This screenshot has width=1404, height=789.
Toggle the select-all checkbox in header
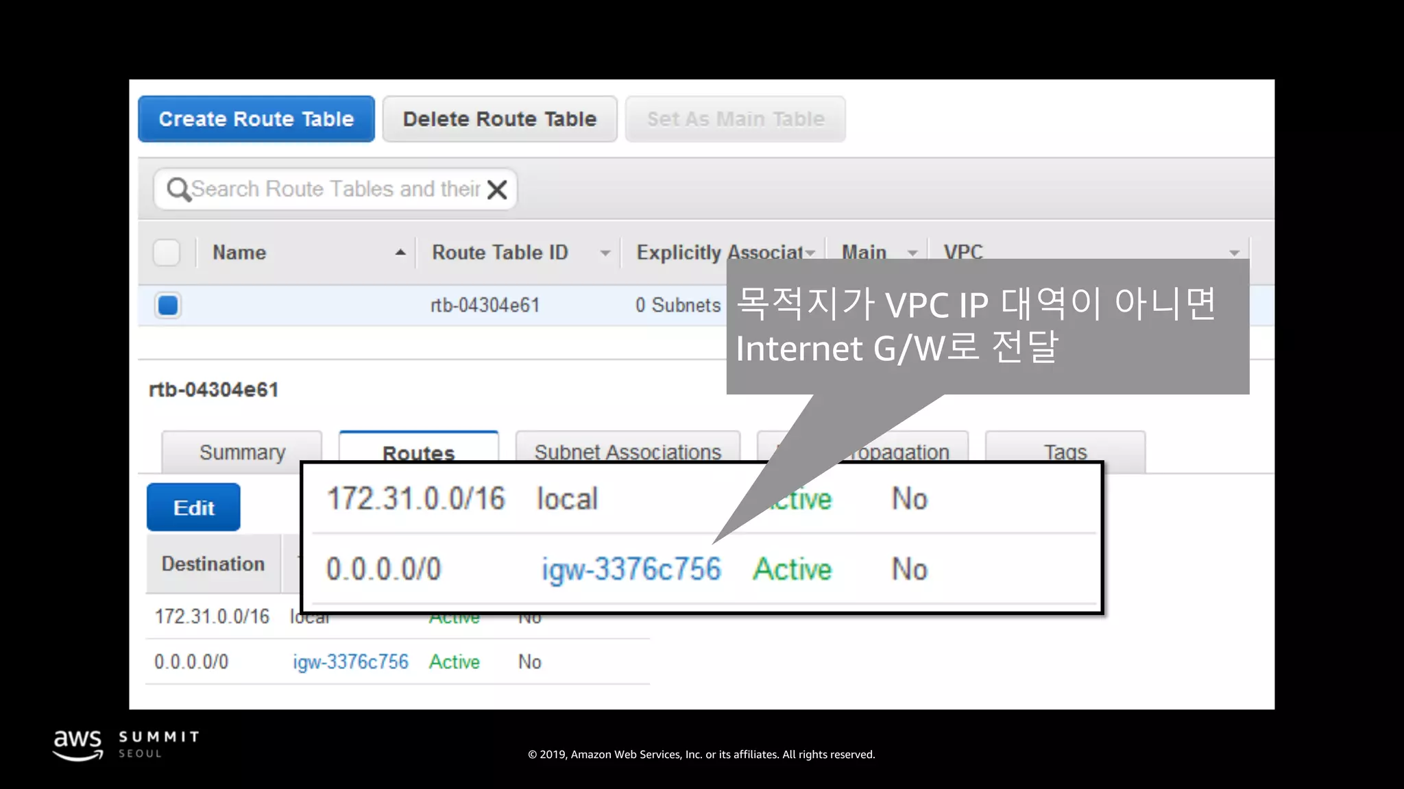point(167,253)
